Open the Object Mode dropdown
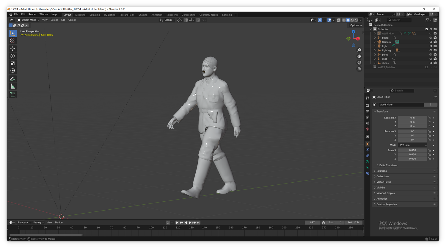 [x=28, y=20]
